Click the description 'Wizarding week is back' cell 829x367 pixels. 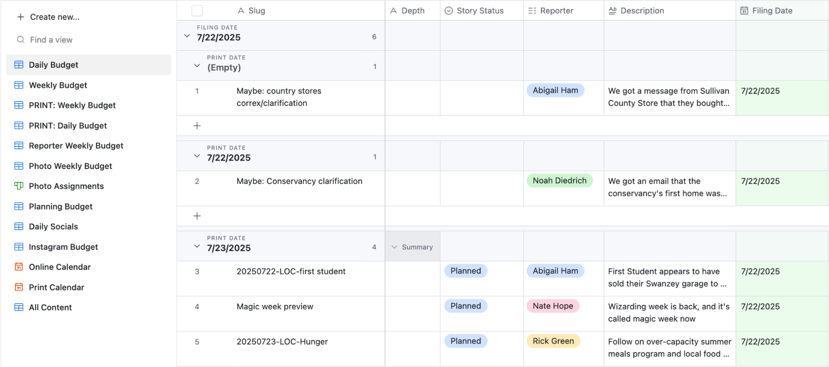tap(670, 314)
